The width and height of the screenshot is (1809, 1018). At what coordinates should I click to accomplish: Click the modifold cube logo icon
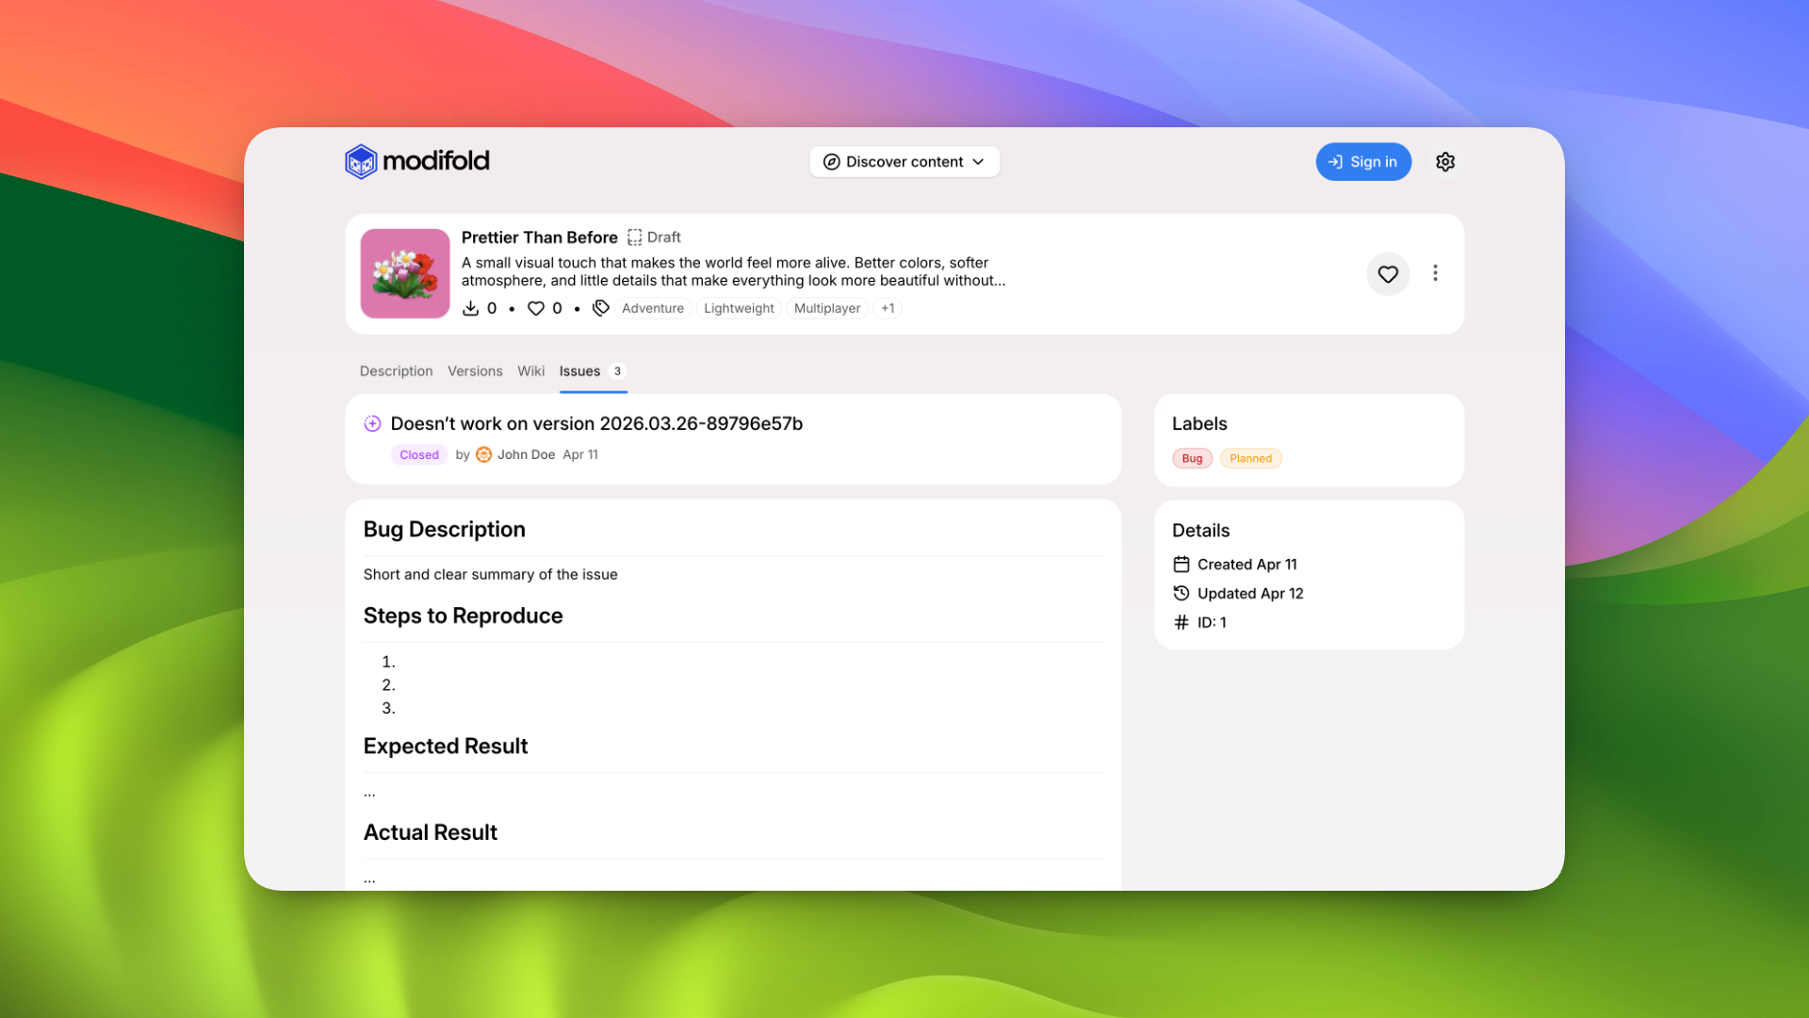(x=361, y=162)
